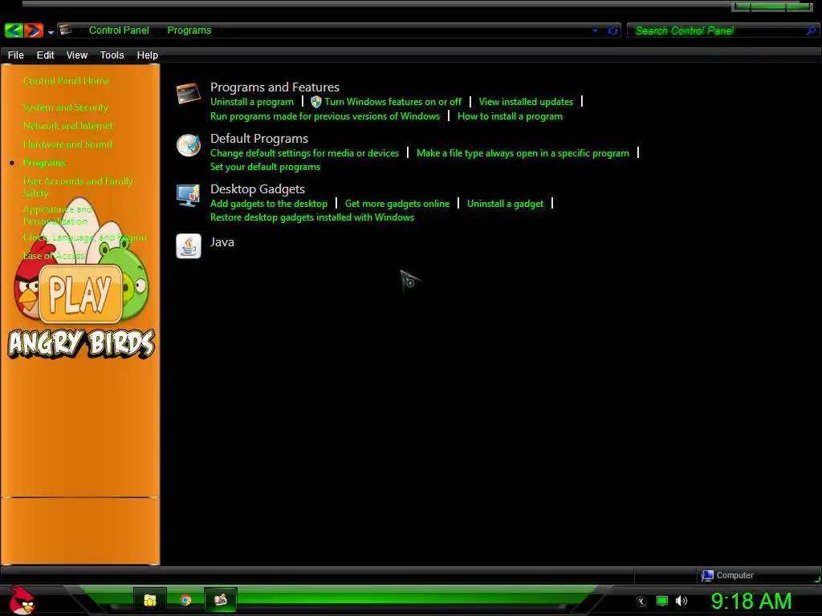Screen dimensions: 822x616
Task: Open User Accounts and Family Safety
Action: click(78, 187)
